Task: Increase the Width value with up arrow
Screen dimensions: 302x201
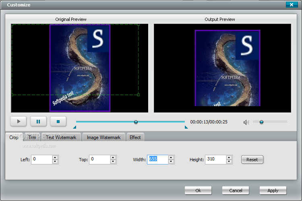Action: coord(171,157)
